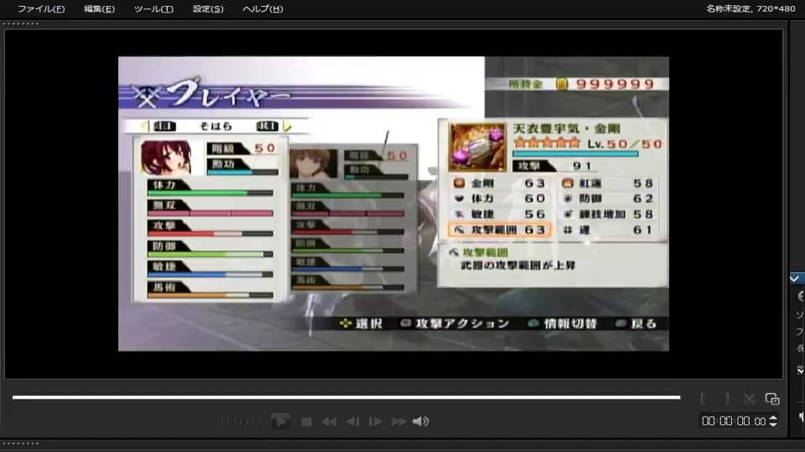Click the jog dial ticks beside Play
805x452 pixels.
(x=241, y=421)
